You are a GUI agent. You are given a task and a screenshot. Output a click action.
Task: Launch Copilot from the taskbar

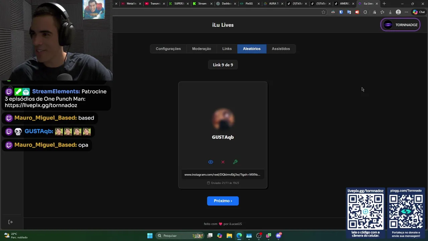pos(220,236)
